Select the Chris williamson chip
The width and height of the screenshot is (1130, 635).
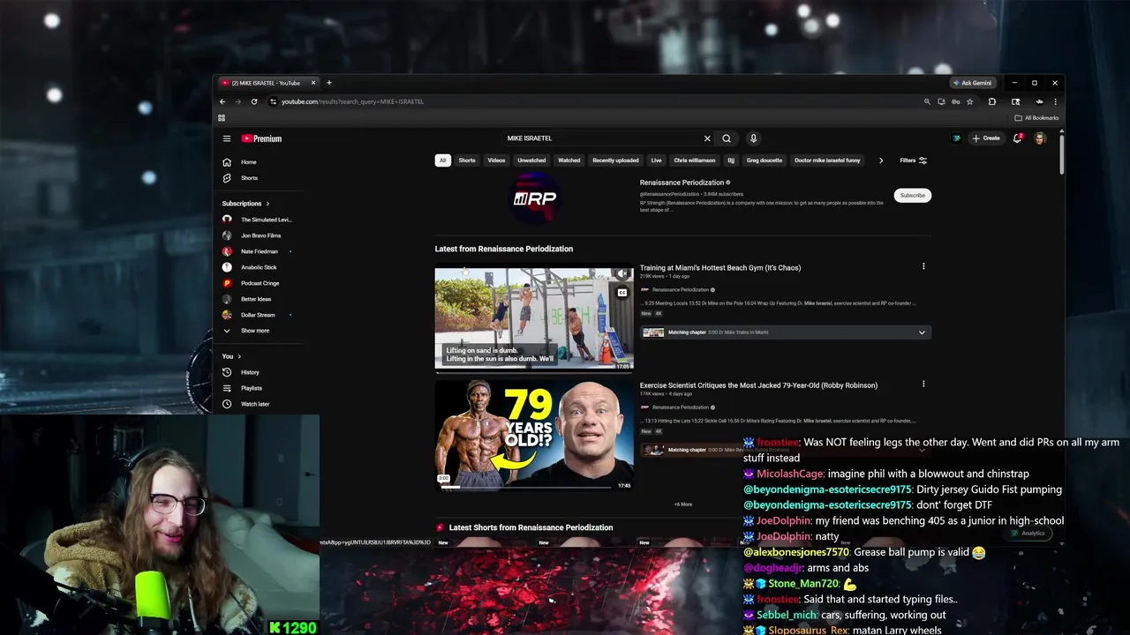(x=695, y=161)
